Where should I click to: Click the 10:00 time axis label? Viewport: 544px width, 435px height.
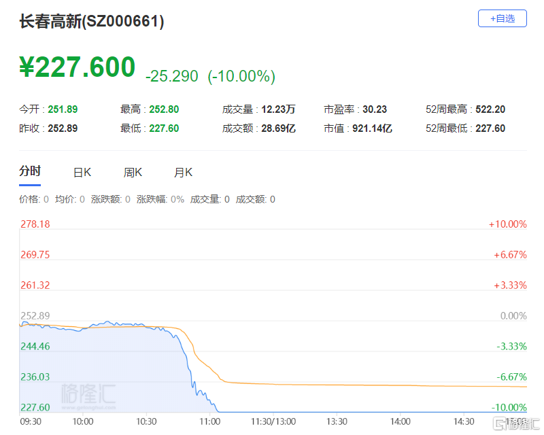click(x=82, y=421)
